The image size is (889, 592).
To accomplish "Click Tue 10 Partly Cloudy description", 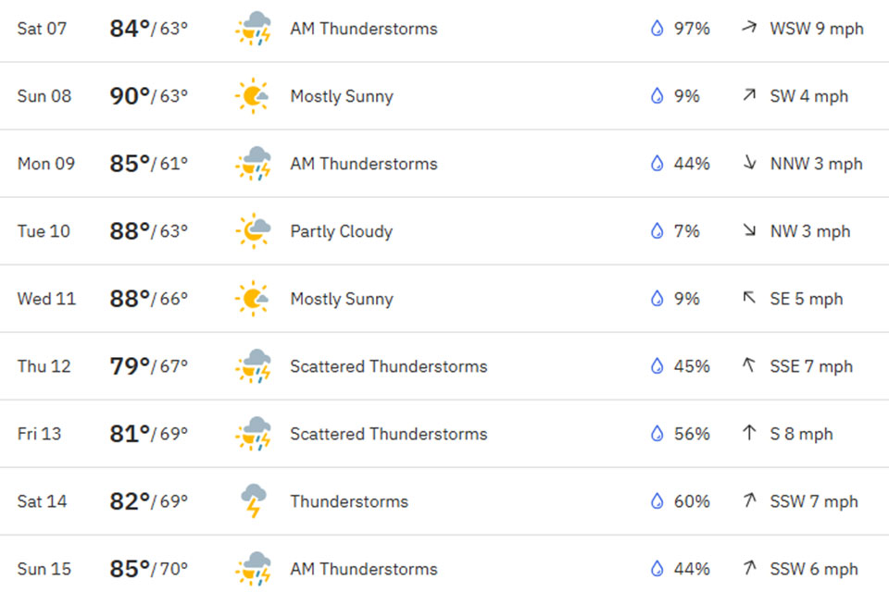I will [341, 231].
